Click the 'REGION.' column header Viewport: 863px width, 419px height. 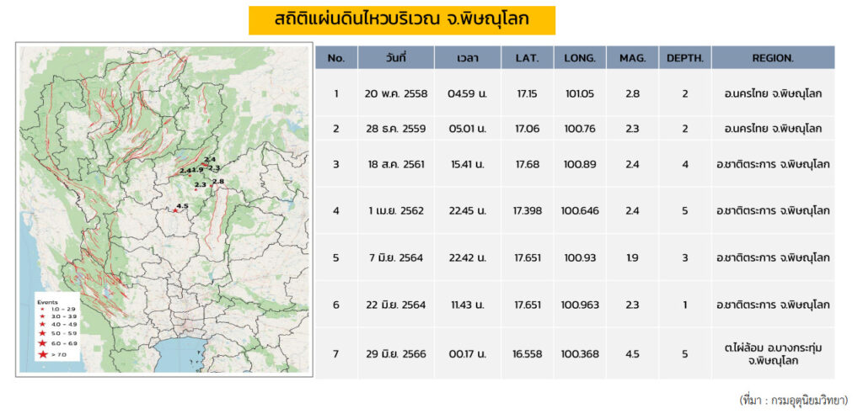click(x=773, y=58)
